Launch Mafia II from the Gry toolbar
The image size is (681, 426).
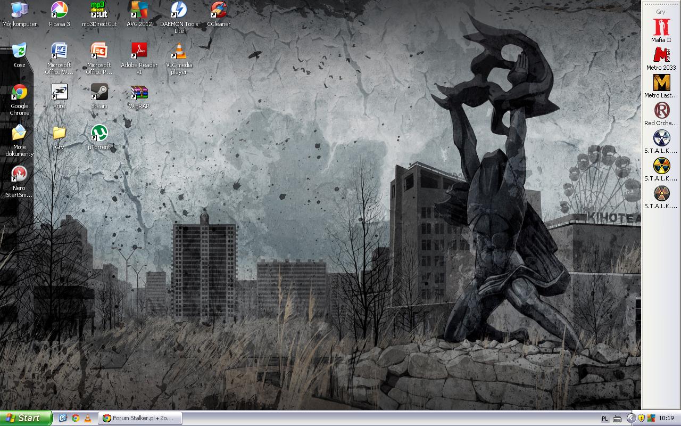coord(661,30)
